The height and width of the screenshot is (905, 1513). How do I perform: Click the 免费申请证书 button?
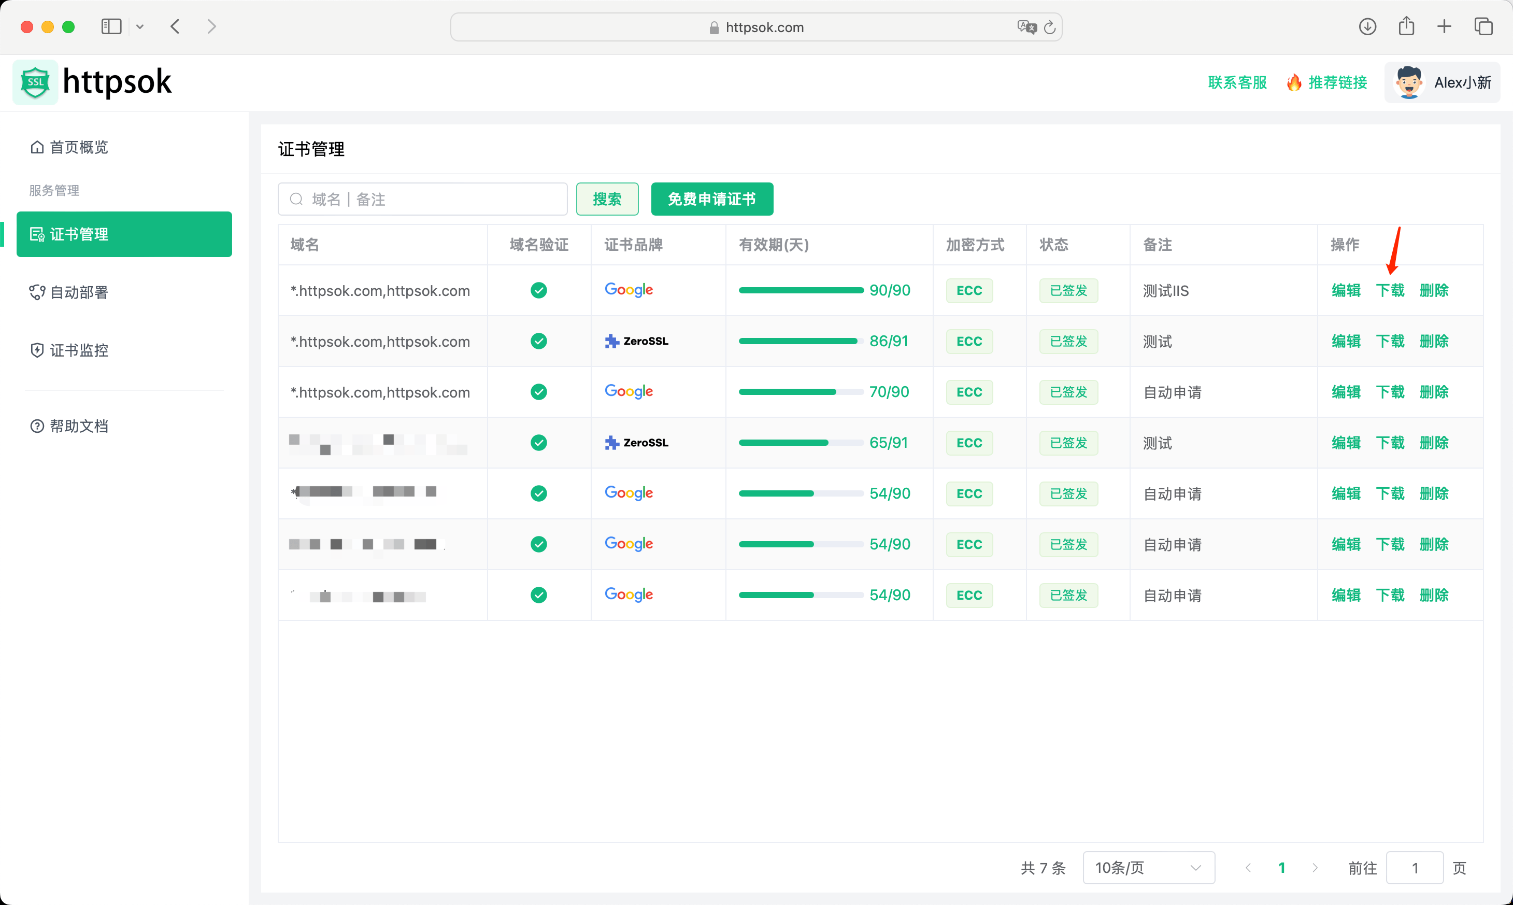711,199
